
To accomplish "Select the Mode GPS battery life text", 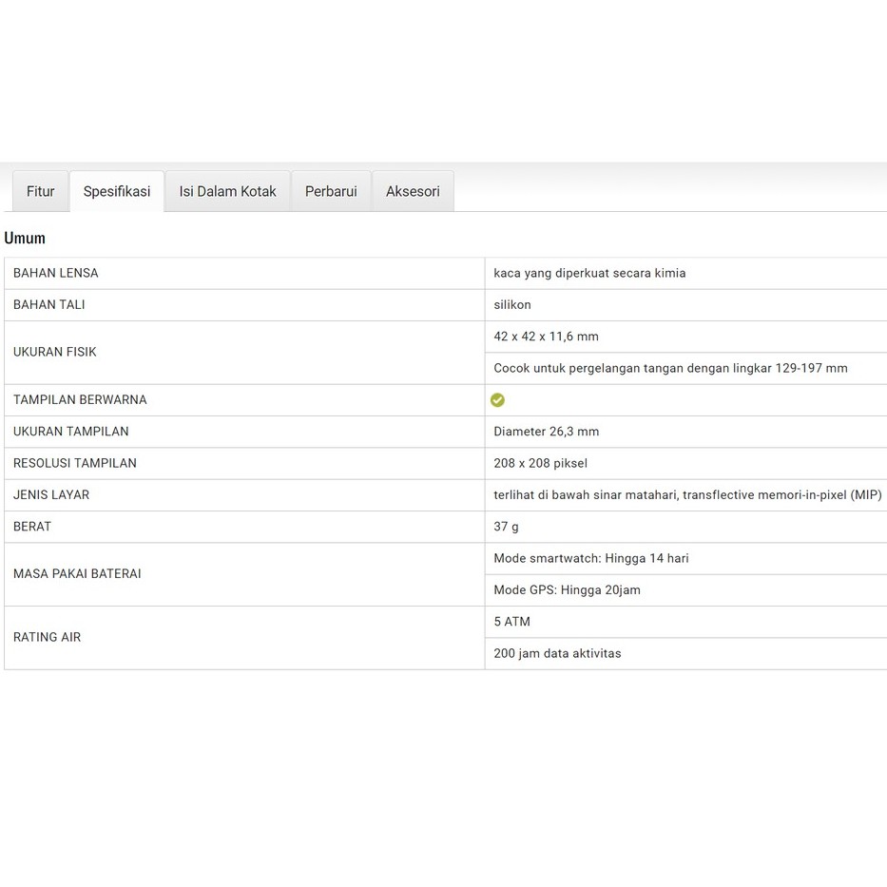I will point(567,590).
